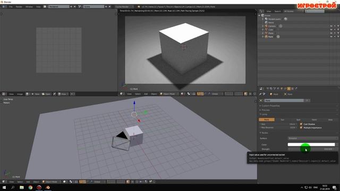Disable Multiple Importance checkbox

(301, 128)
